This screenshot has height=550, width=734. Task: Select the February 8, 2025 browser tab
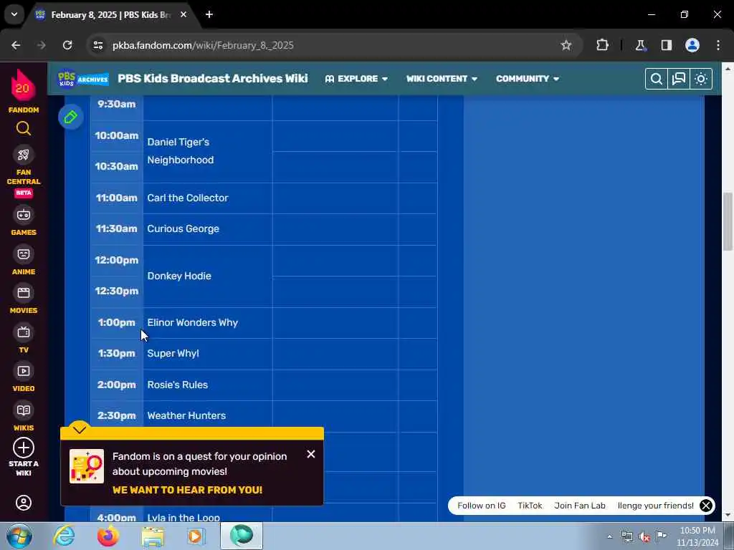109,15
